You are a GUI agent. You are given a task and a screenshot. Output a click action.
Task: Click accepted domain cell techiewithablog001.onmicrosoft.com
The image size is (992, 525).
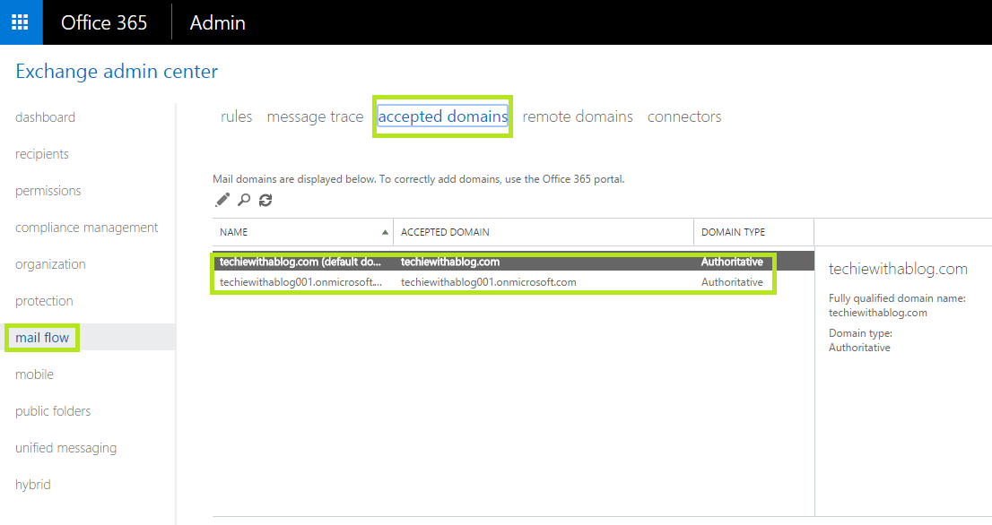pos(489,282)
